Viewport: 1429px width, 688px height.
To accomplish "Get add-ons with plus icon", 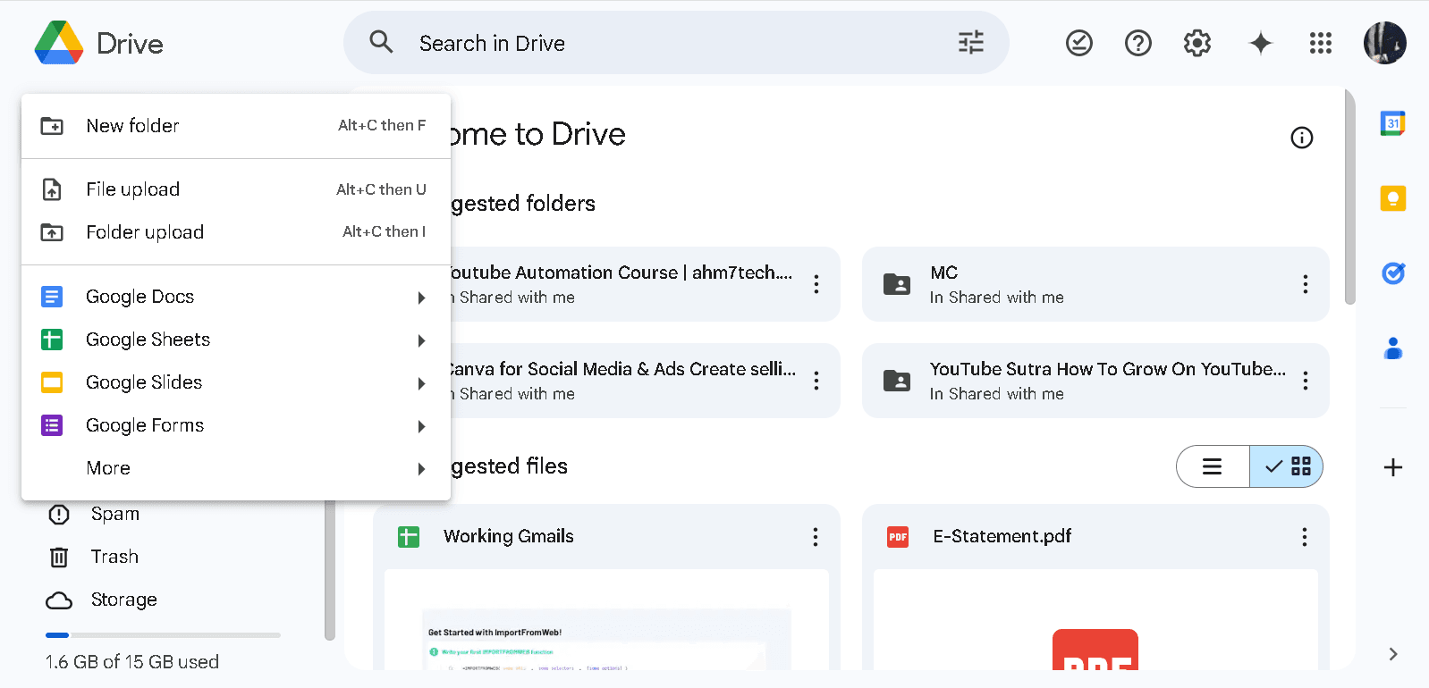I will pos(1393,467).
